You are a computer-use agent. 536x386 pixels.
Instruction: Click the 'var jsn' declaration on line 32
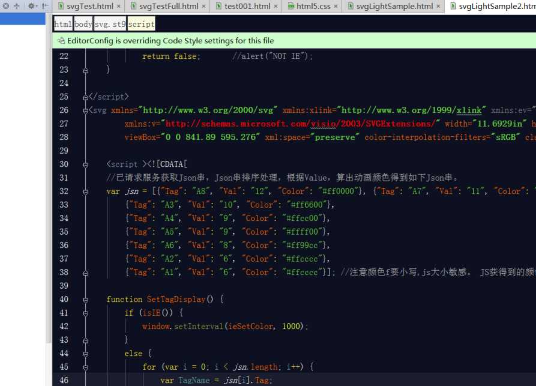pyautogui.click(x=122, y=191)
